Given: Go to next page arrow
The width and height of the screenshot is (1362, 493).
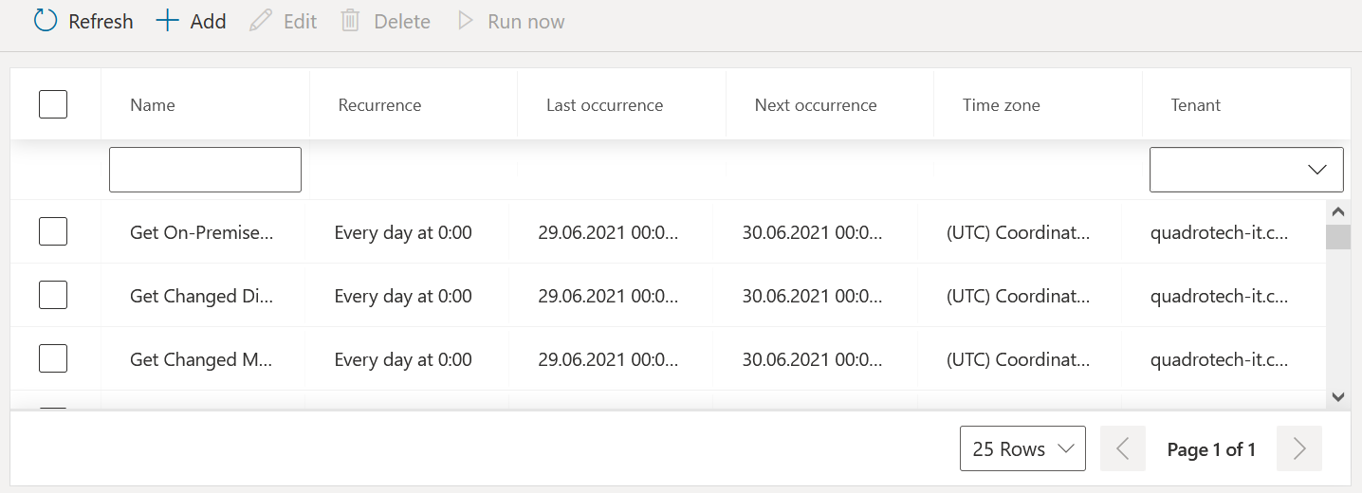Looking at the screenshot, I should (1299, 449).
